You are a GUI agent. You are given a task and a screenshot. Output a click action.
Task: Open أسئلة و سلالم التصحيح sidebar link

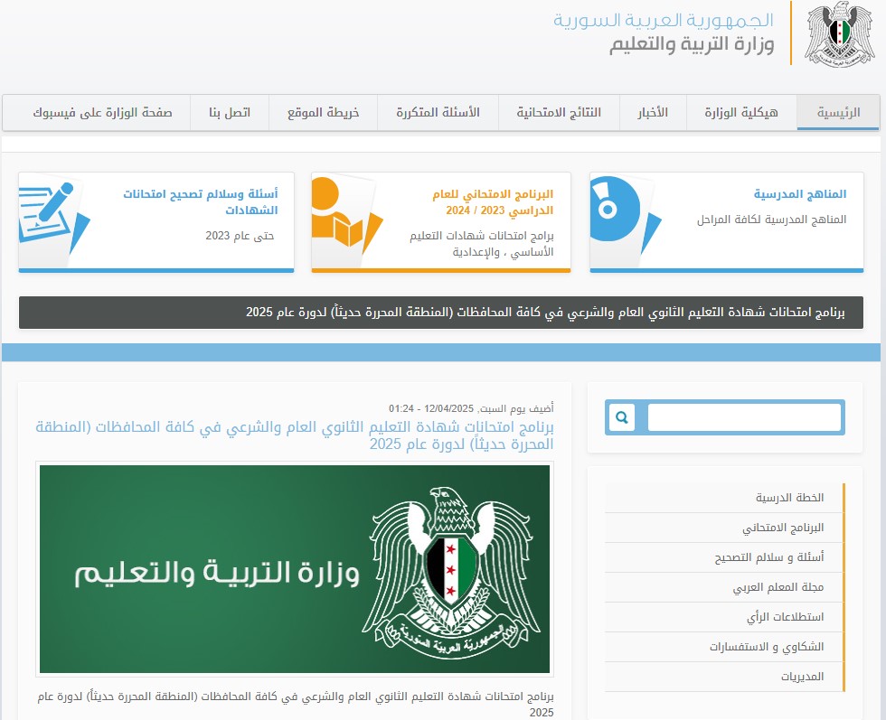click(769, 557)
